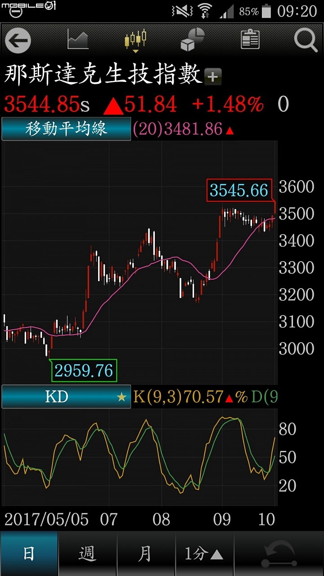324x576 pixels.
Task: Switch to the 日 daily tab
Action: [x=29, y=554]
